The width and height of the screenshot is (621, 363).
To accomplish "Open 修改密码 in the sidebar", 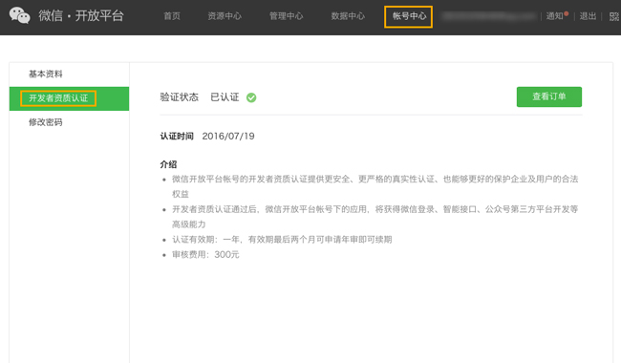I will pos(46,122).
